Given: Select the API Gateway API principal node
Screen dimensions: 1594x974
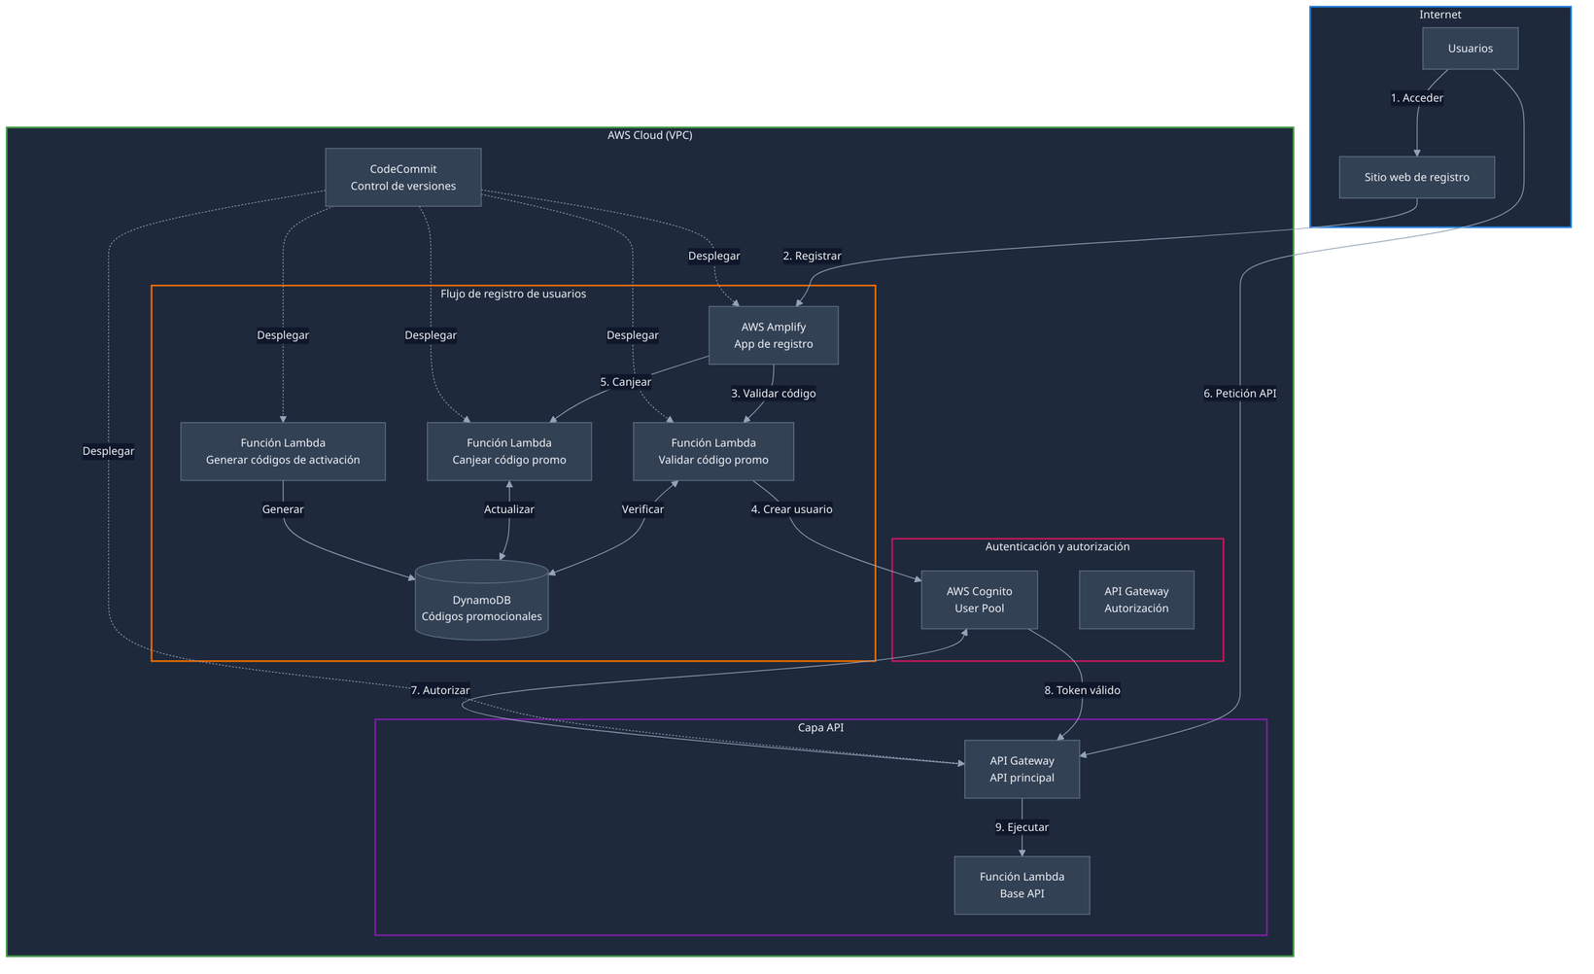Looking at the screenshot, I should tap(1022, 769).
